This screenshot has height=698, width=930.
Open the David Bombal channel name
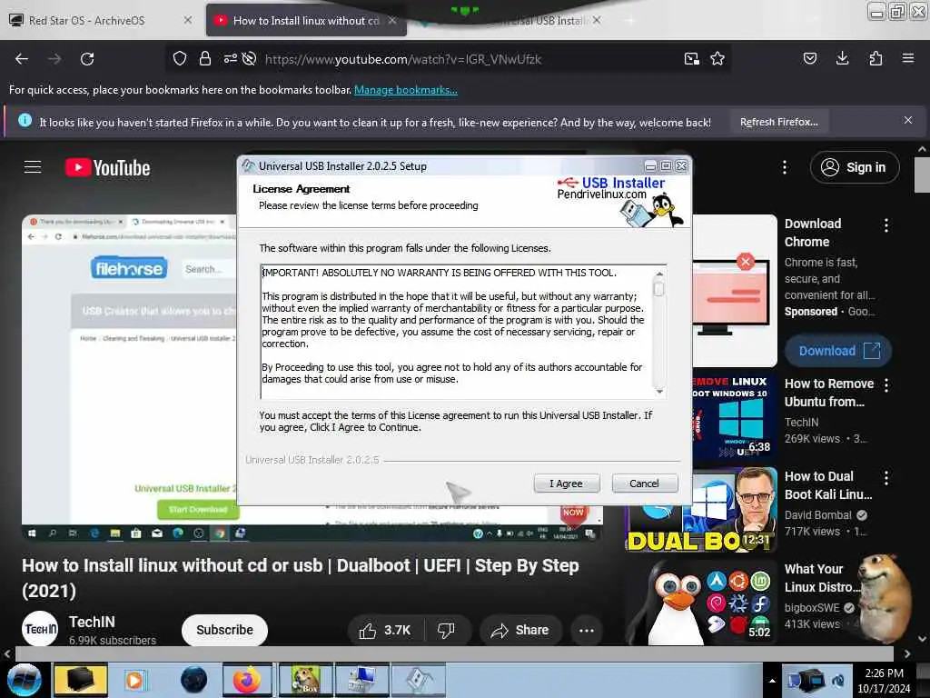(818, 515)
